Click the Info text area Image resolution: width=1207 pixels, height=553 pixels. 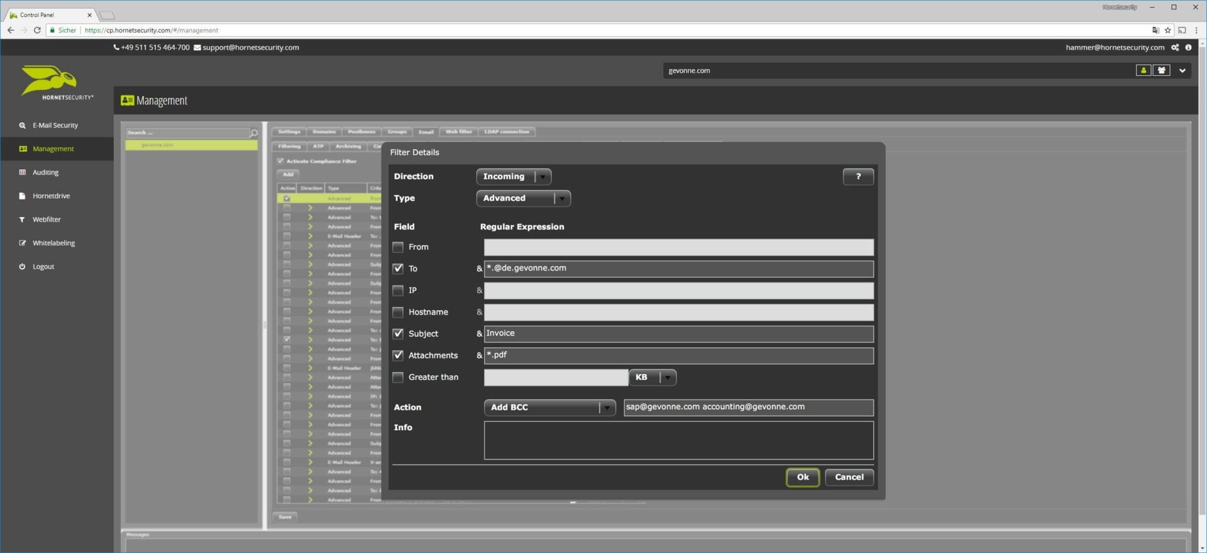pyautogui.click(x=678, y=441)
